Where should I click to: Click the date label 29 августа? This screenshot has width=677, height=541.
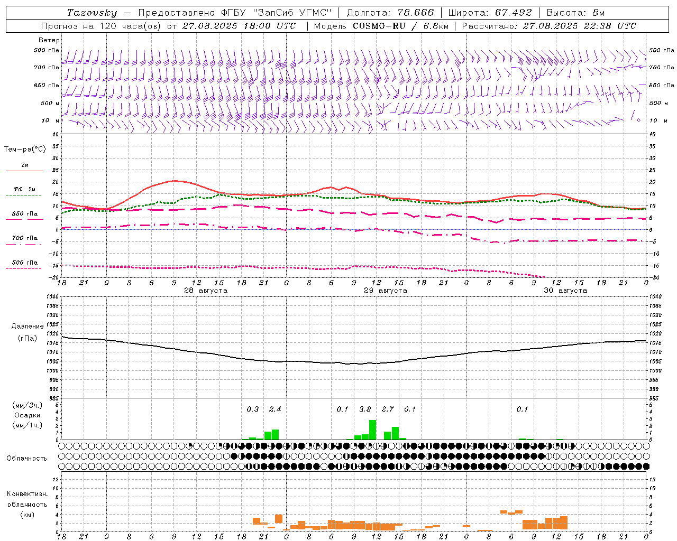[x=386, y=291]
